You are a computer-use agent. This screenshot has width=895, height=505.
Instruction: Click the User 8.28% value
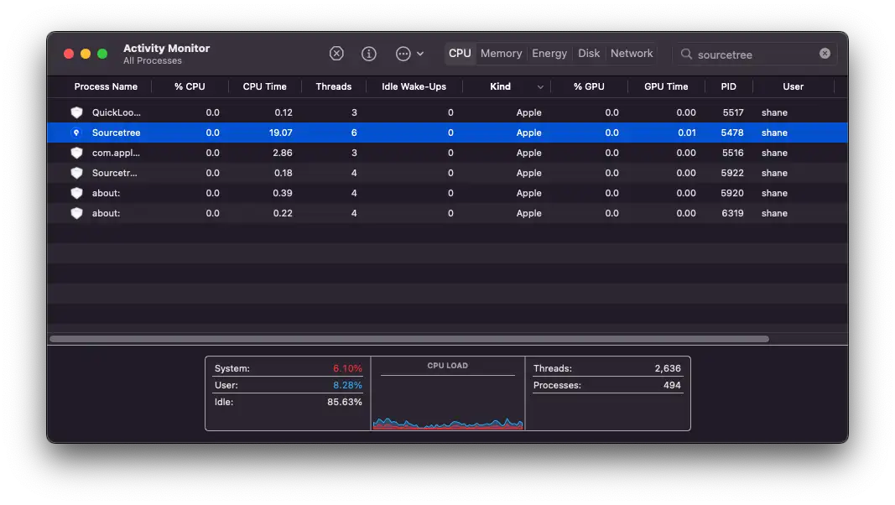(x=347, y=385)
